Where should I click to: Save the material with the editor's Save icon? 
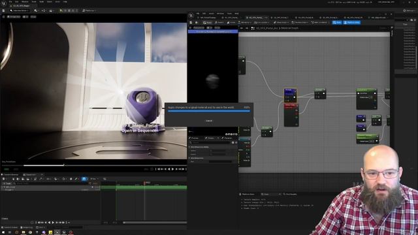tap(191, 23)
